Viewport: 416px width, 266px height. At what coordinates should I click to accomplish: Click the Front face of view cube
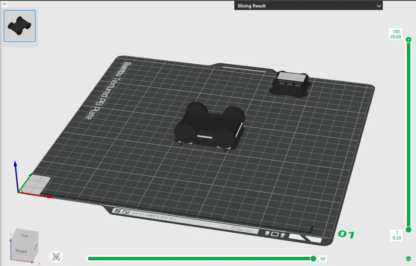tap(22, 251)
